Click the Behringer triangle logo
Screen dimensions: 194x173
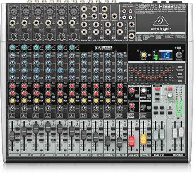pos(161,20)
